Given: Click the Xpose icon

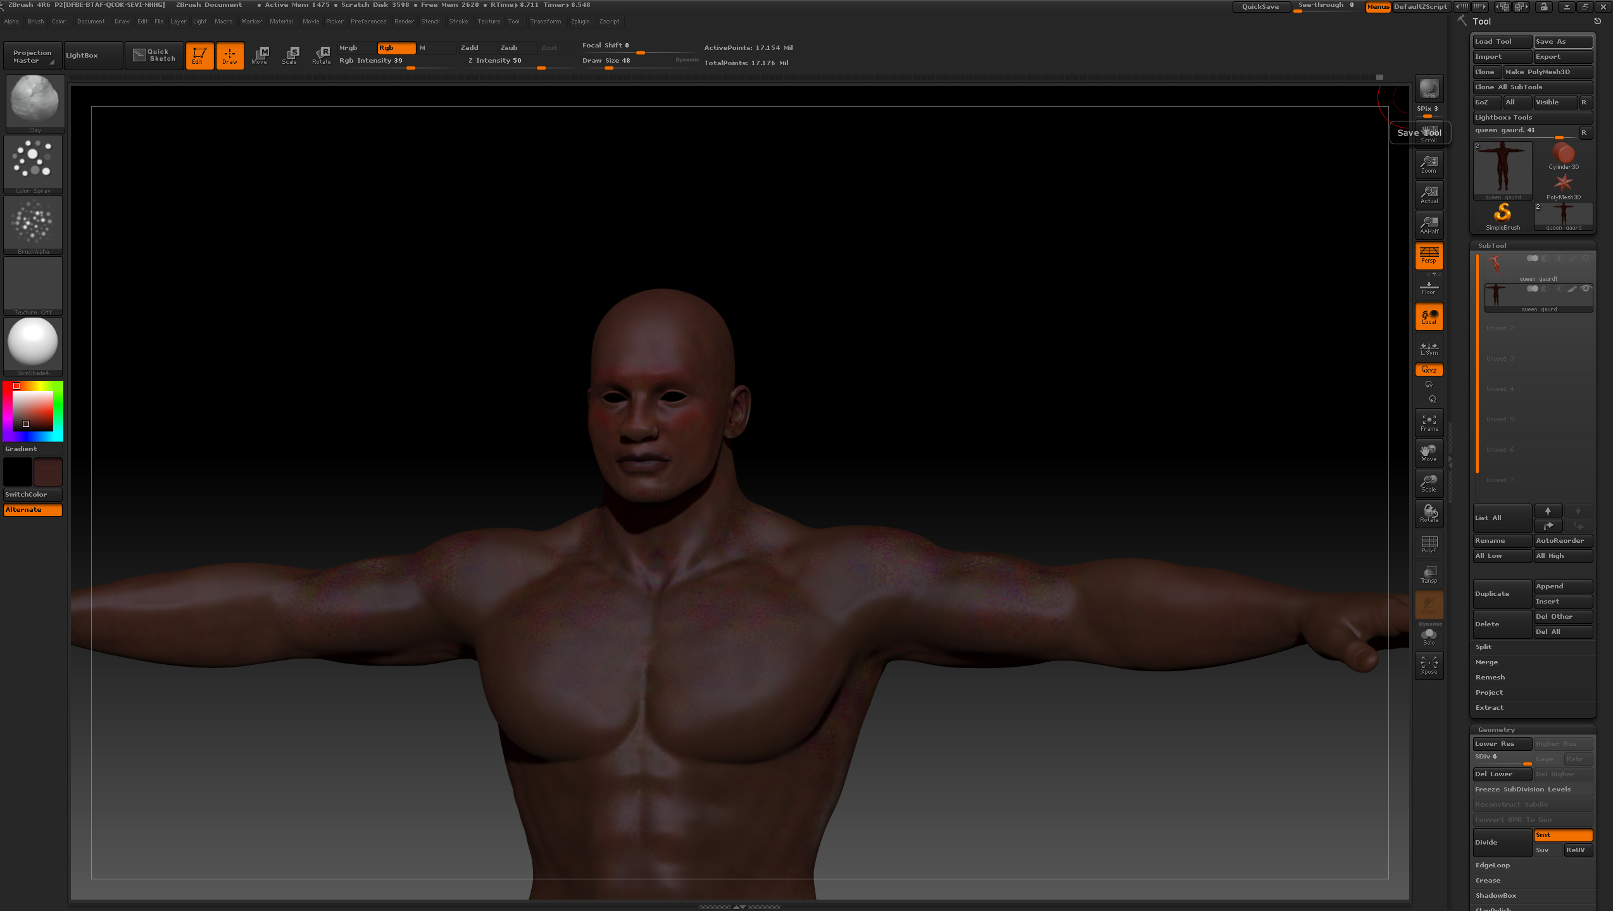Looking at the screenshot, I should click(1429, 665).
